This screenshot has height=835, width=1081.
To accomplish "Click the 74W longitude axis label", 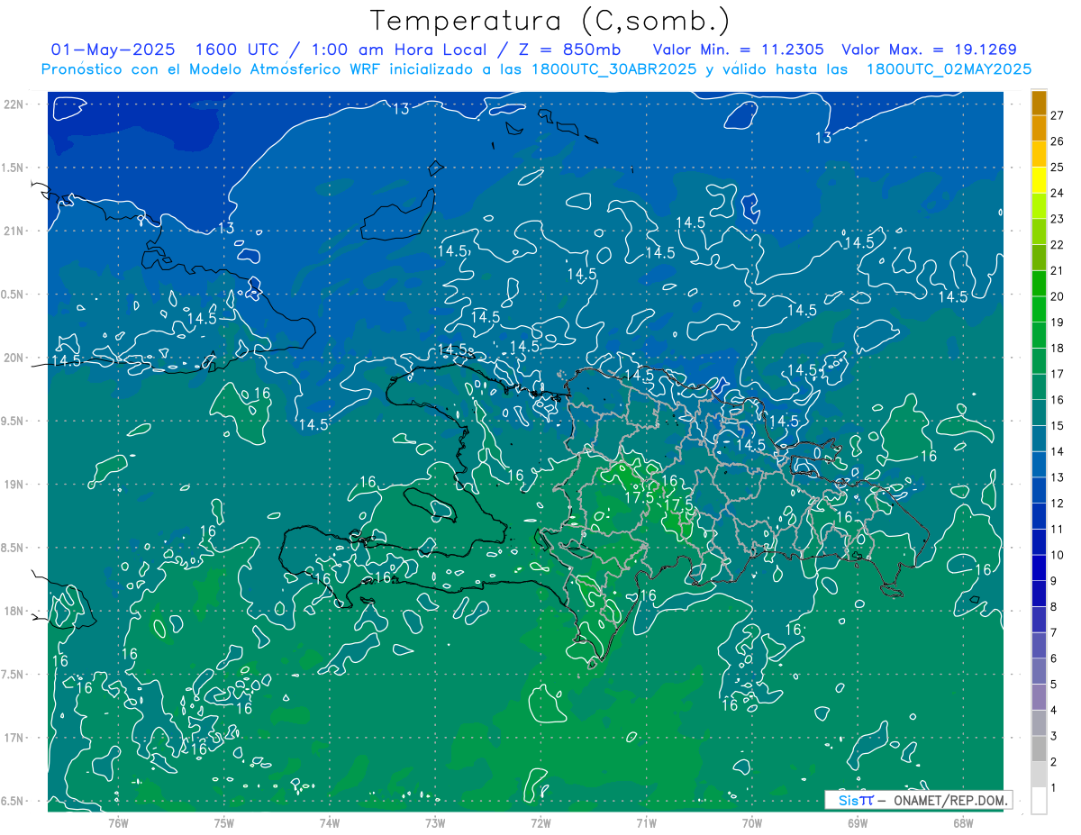I will 330,823.
